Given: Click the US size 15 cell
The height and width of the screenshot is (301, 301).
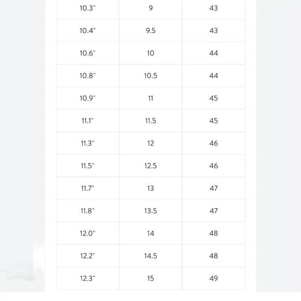Looking at the screenshot, I should [x=150, y=278].
